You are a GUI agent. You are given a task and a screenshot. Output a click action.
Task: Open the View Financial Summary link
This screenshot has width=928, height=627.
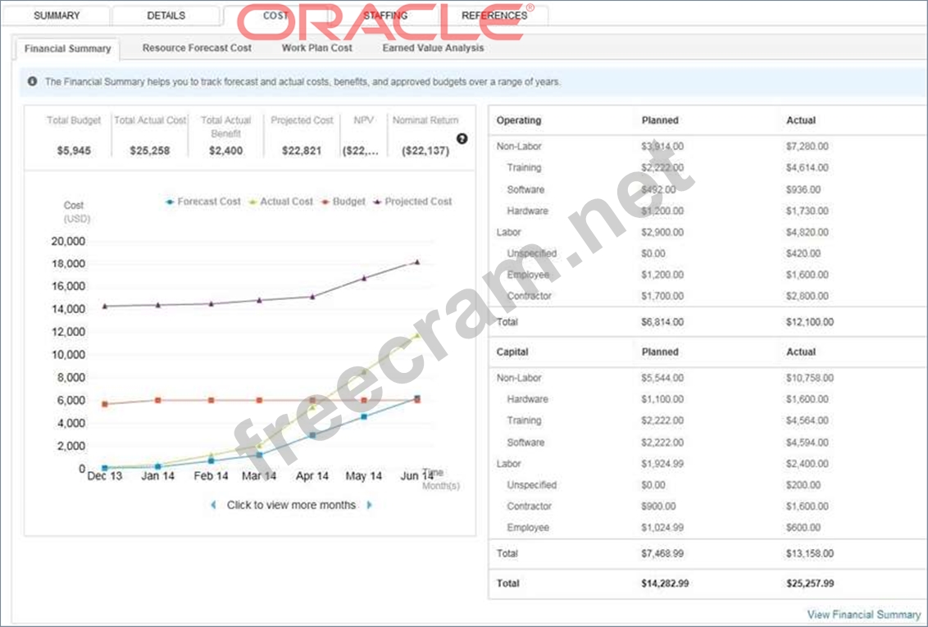click(864, 615)
